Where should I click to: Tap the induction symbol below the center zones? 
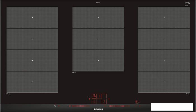click(74, 72)
